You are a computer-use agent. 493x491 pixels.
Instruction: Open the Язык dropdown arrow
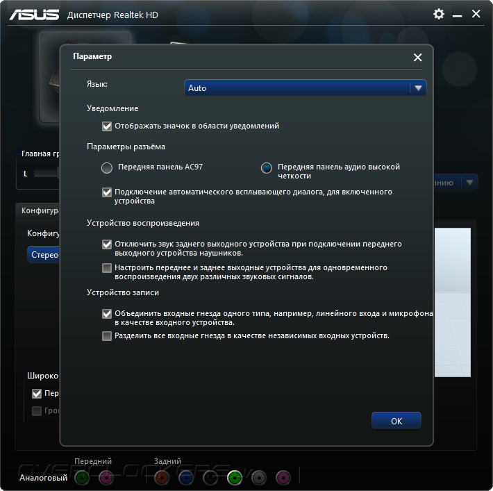coord(418,88)
